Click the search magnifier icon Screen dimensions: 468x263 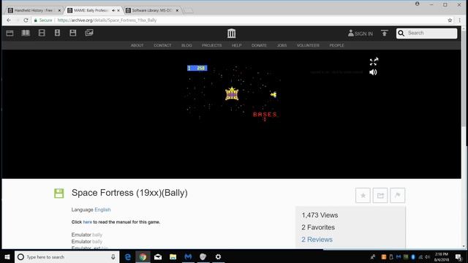[x=401, y=33]
